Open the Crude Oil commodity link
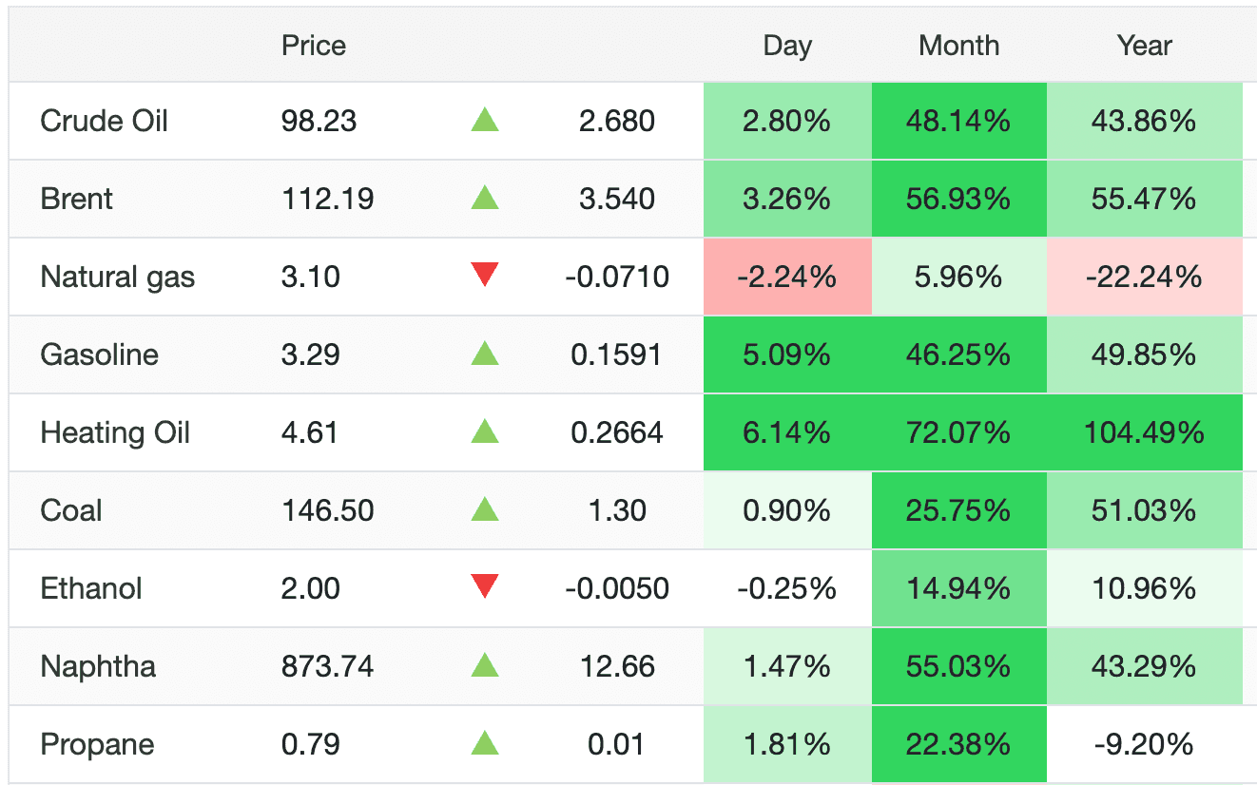 (105, 121)
